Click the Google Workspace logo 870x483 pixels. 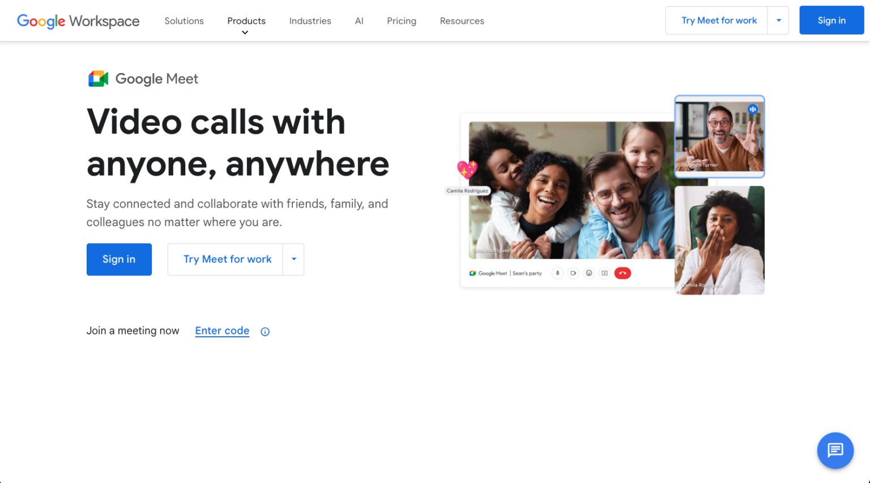[78, 21]
